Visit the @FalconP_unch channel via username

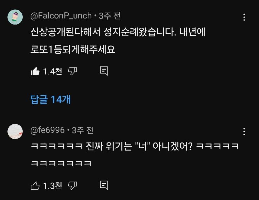[x=61, y=16]
